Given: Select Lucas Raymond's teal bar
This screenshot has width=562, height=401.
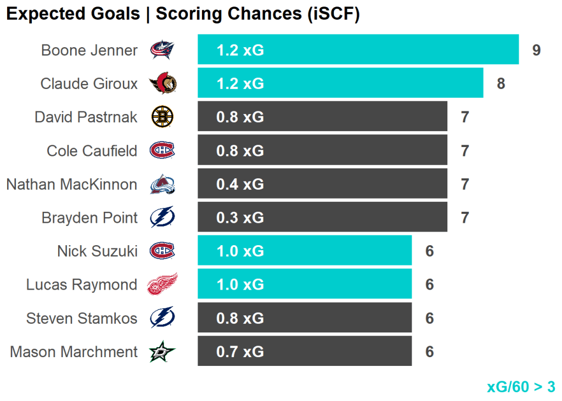Looking at the screenshot, I should pos(305,284).
